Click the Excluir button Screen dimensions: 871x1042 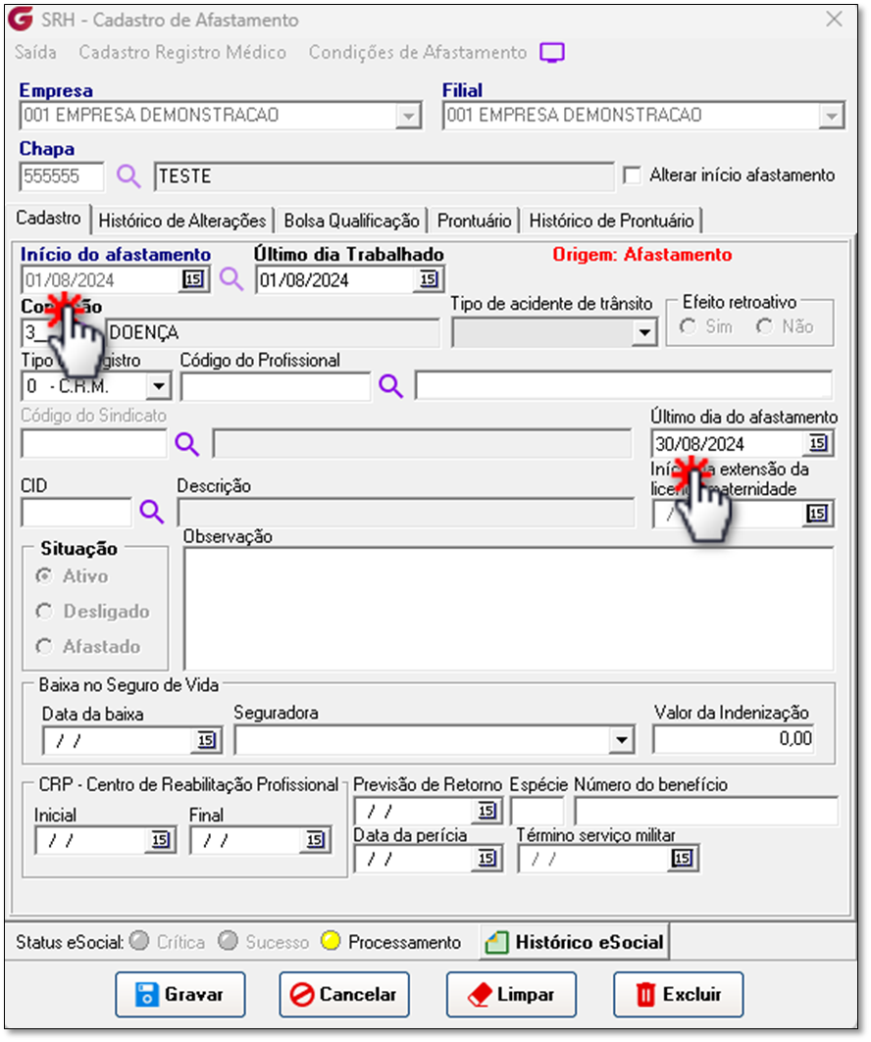click(678, 994)
